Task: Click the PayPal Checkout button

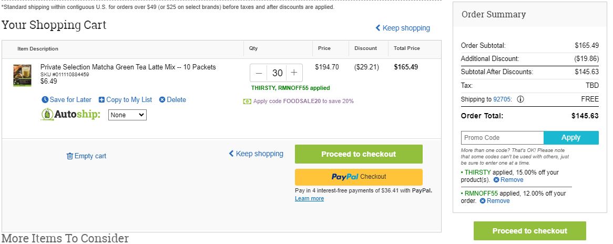Action: [x=359, y=177]
